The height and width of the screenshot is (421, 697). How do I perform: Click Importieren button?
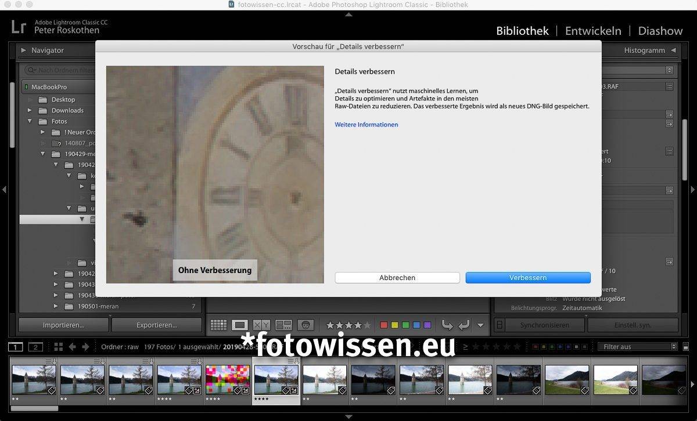coord(63,325)
